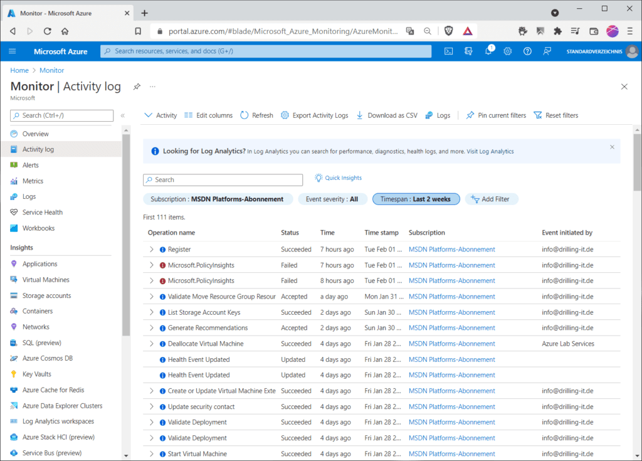This screenshot has width=642, height=461.
Task: Refresh the activity log
Action: click(x=256, y=115)
